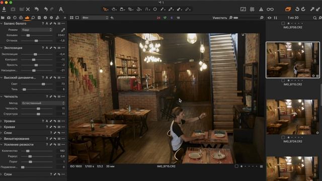322x181 pixels.
Task: Tick checkbox above IMG_9724.CR2 in browser
Action: point(283,137)
